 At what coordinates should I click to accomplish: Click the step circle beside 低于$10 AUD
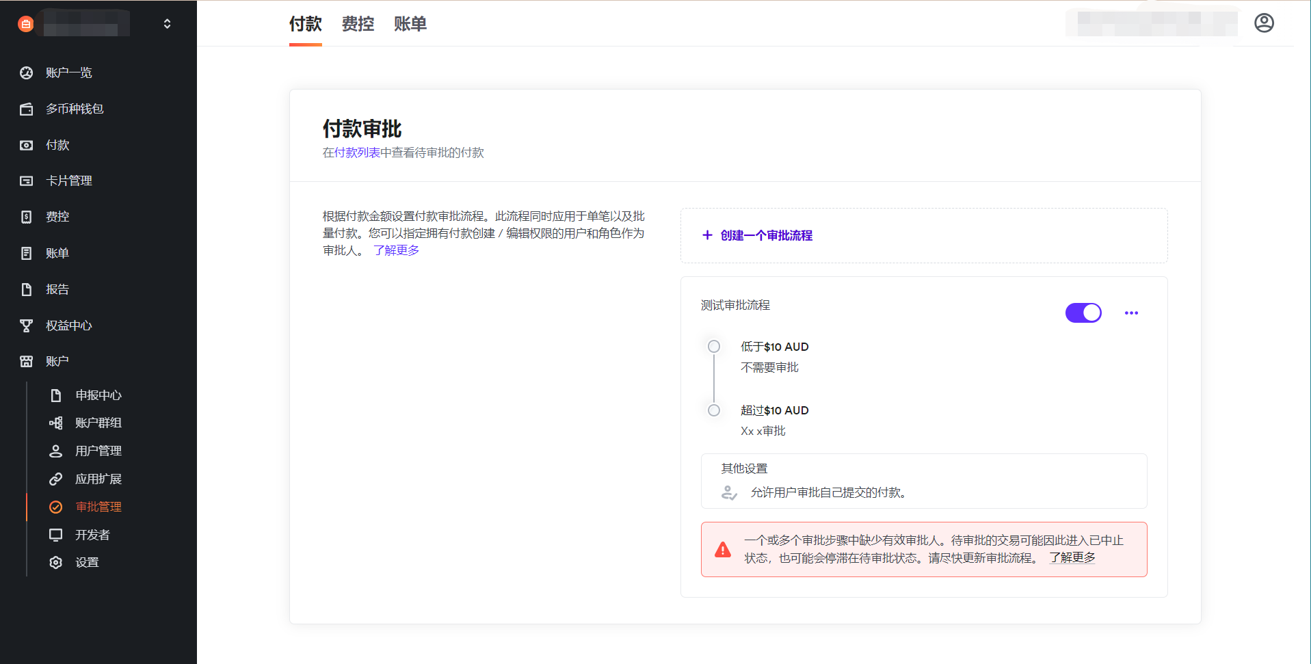click(x=714, y=347)
